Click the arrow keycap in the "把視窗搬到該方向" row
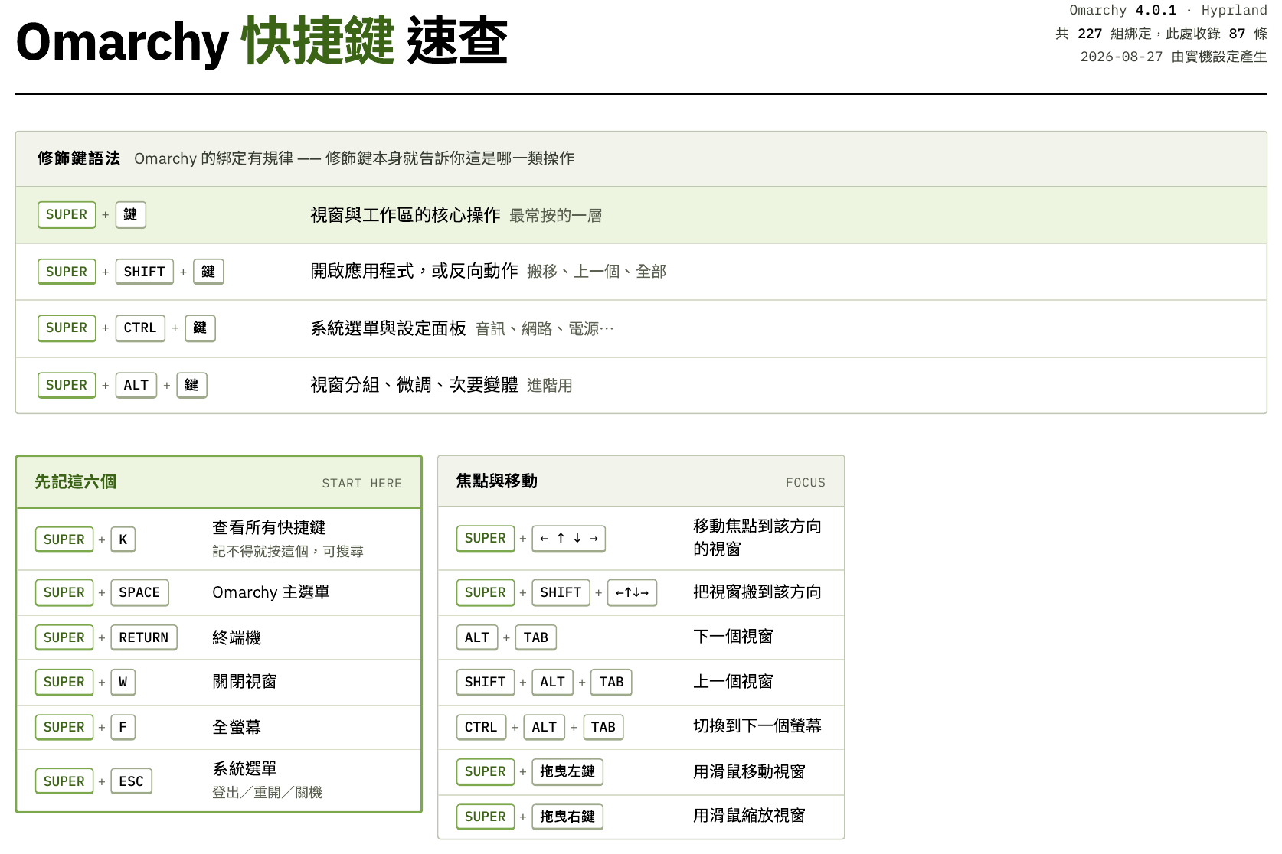The height and width of the screenshot is (854, 1282). point(633,593)
